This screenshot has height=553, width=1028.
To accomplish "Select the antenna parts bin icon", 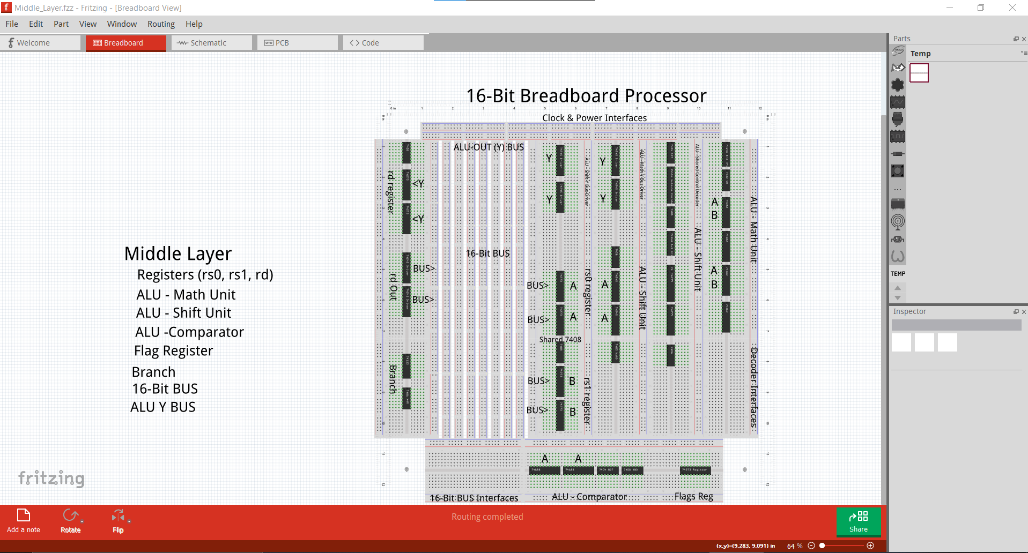I will (x=898, y=221).
